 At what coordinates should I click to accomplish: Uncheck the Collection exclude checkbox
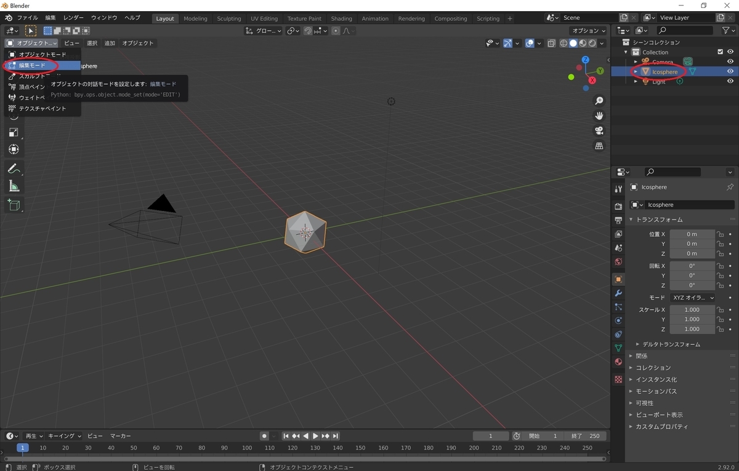pyautogui.click(x=720, y=52)
